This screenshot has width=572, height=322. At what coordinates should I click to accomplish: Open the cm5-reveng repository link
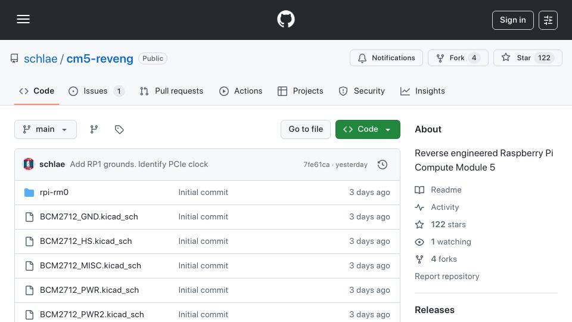pyautogui.click(x=100, y=58)
